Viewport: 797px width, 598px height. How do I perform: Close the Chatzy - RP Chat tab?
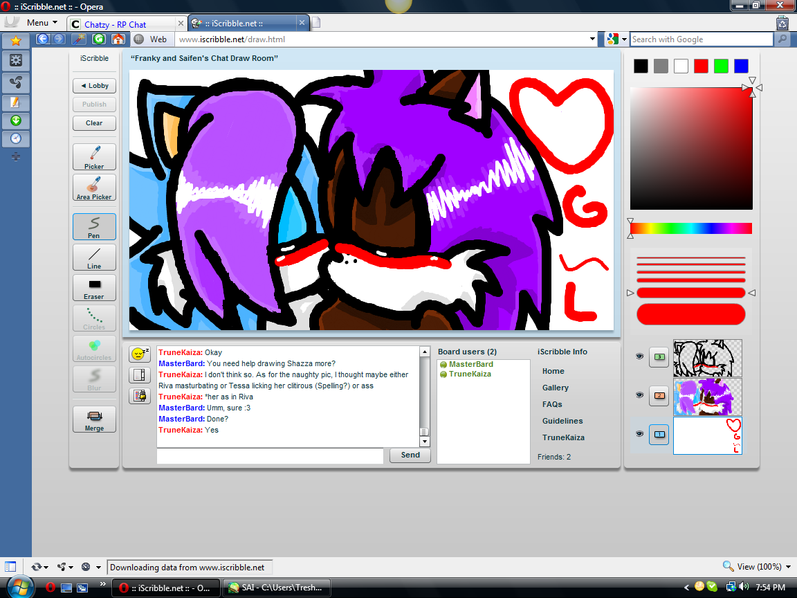point(181,24)
